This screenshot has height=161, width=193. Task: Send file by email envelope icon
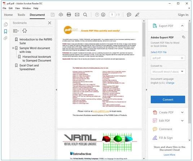pos(77,15)
